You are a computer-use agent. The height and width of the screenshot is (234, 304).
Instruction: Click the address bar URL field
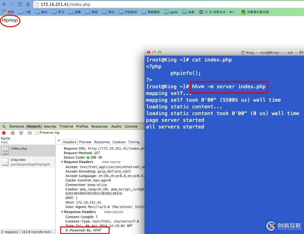pyautogui.click(x=169, y=4)
